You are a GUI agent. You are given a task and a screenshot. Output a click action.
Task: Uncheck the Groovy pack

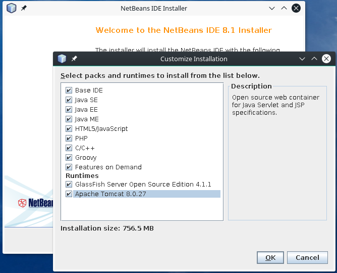[69, 158]
